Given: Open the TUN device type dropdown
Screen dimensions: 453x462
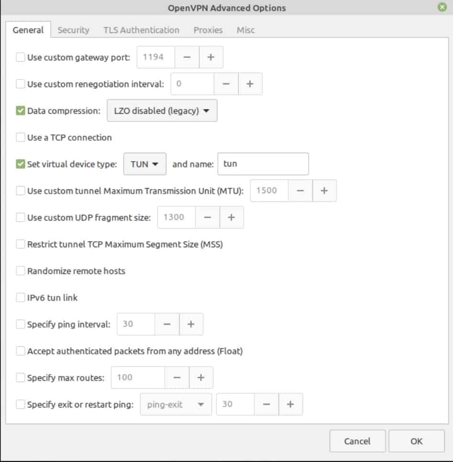Looking at the screenshot, I should pyautogui.click(x=144, y=164).
